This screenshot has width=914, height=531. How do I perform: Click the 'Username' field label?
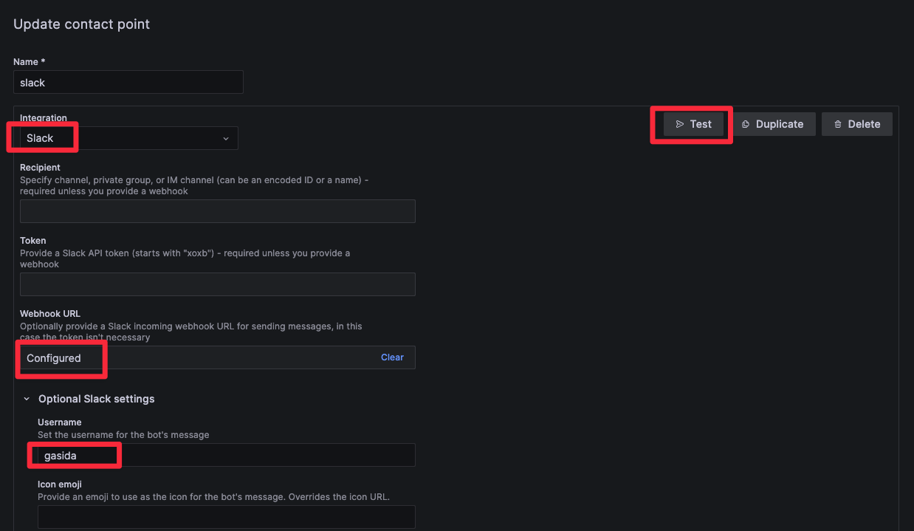60,422
